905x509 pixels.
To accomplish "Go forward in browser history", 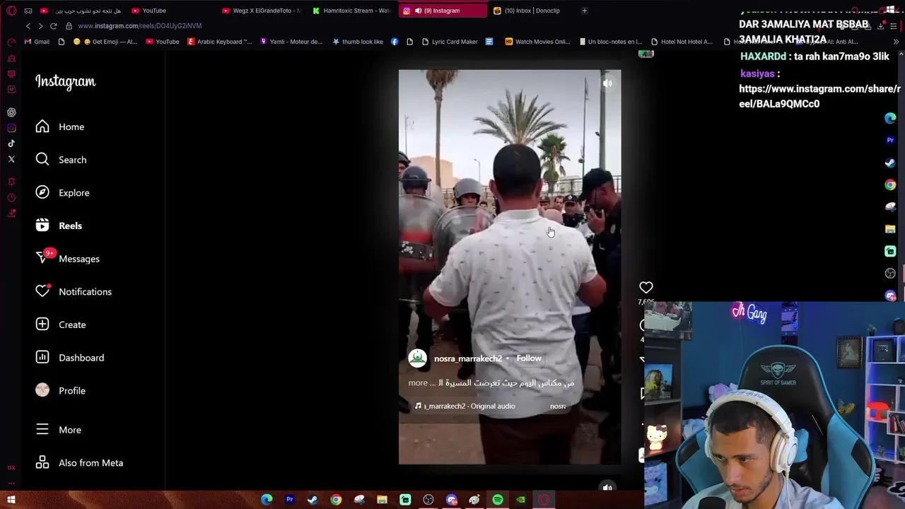I will (40, 26).
